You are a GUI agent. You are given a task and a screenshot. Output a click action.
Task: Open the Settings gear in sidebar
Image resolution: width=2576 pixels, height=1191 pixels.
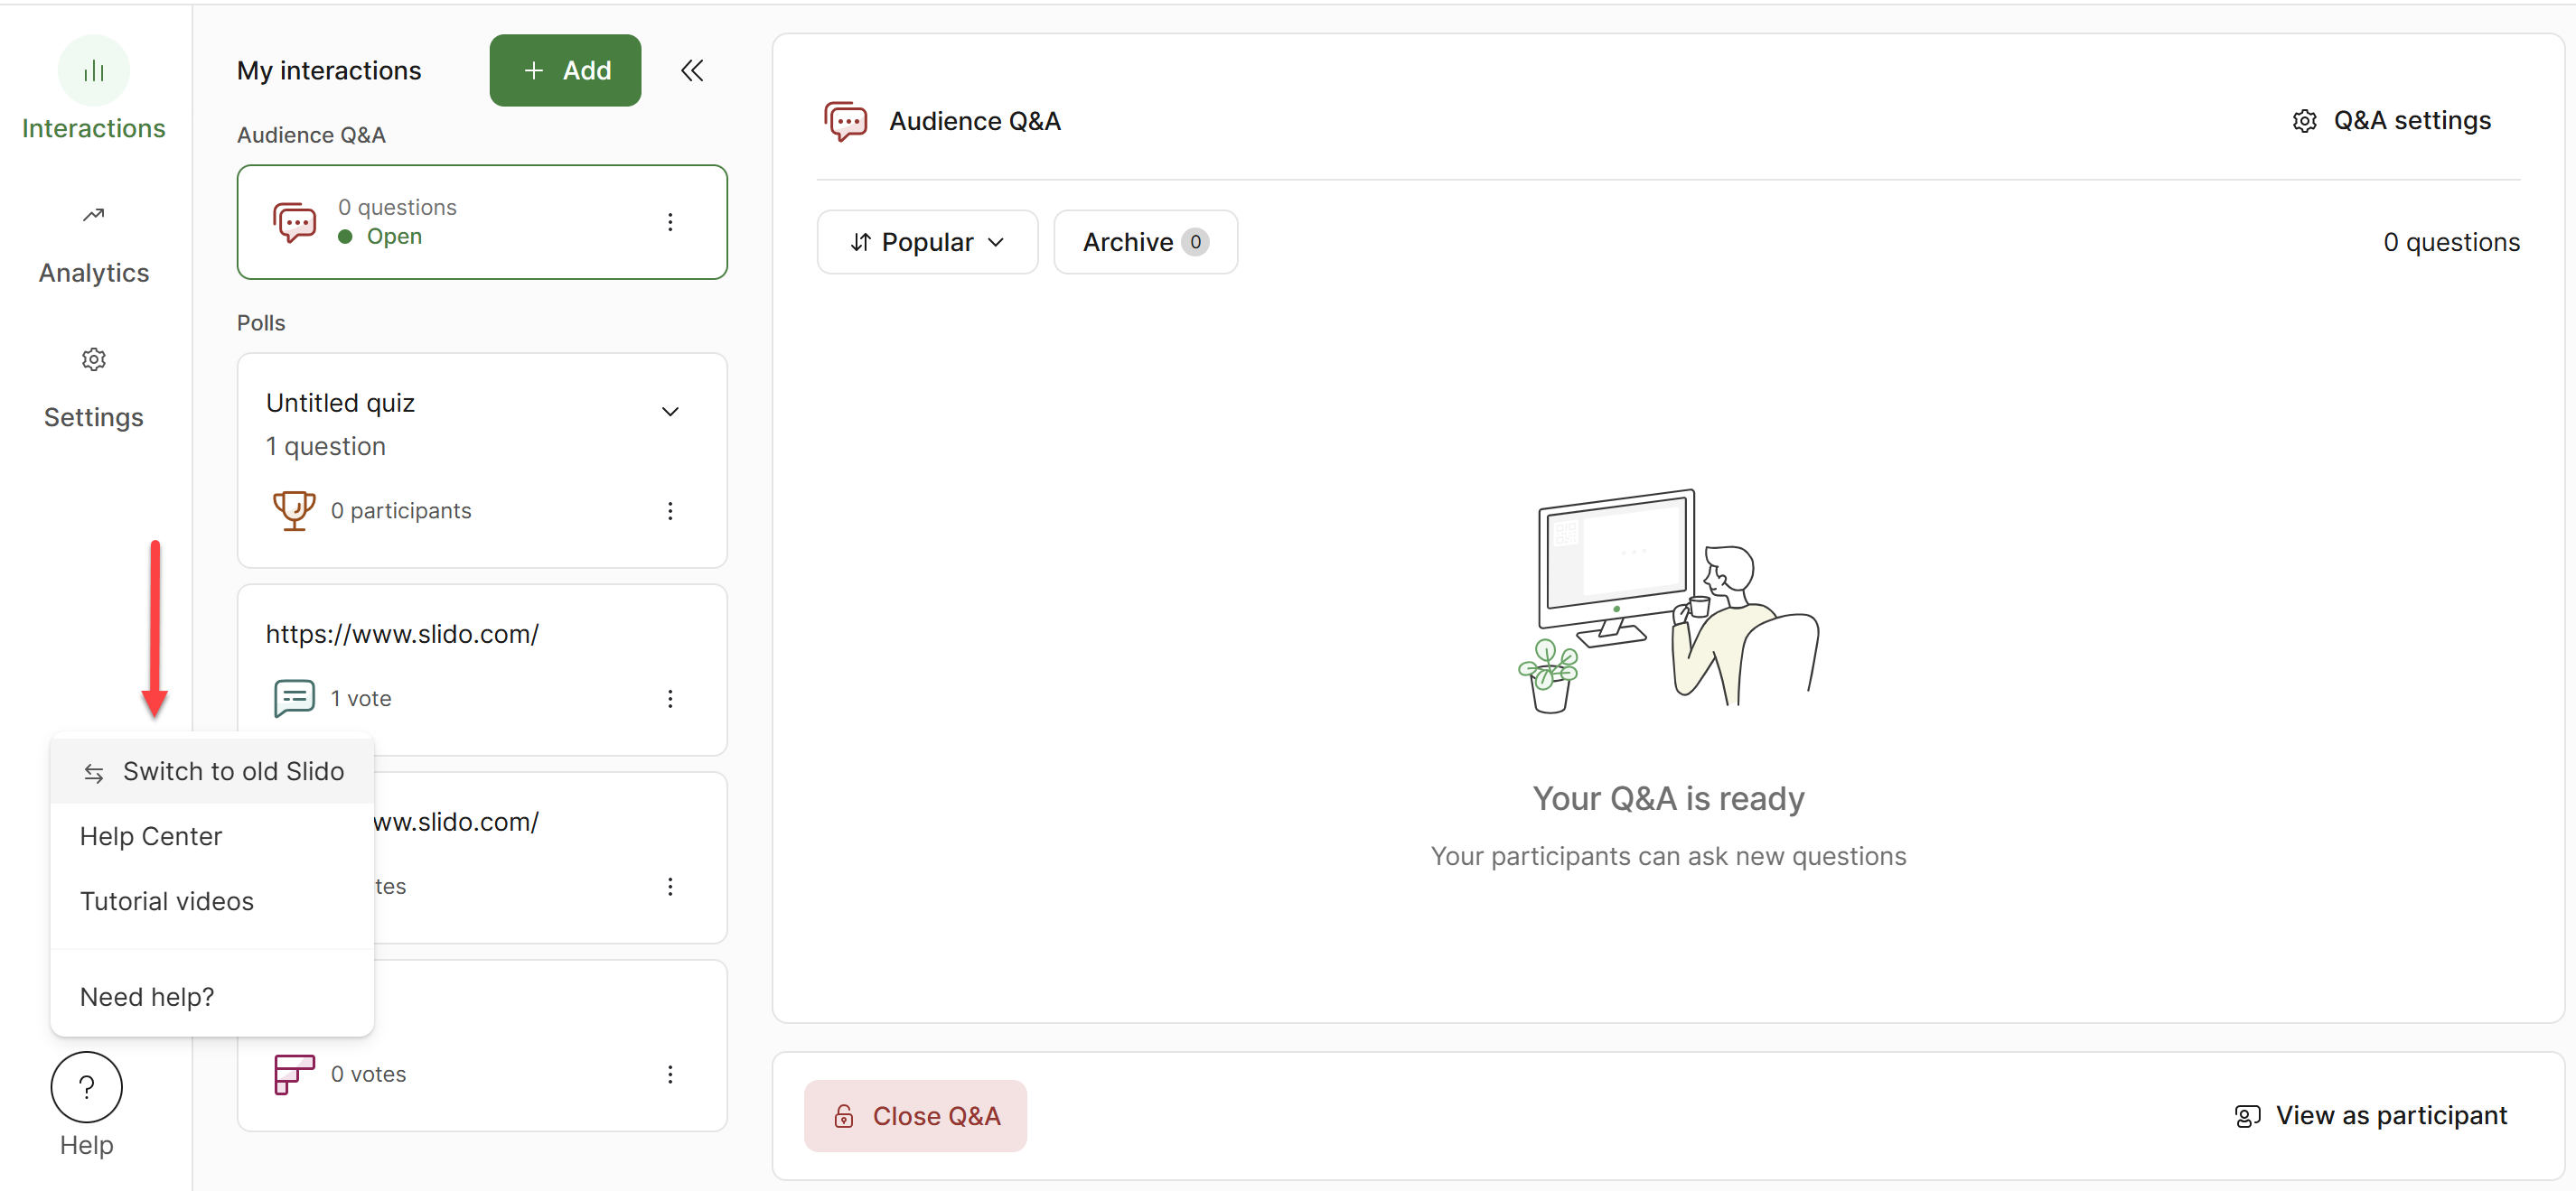(x=94, y=359)
